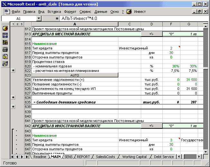Click horizontal scrollbar right arrow
Screen dimensions: 210x167
(x=199, y=157)
